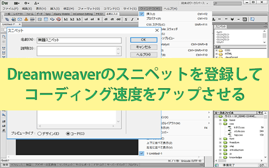
Task: Click the 説明(D) description text area
Action: coord(79,51)
